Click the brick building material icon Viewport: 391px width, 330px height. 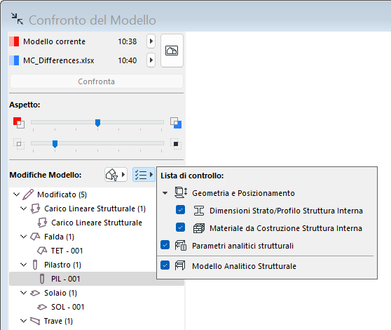point(199,228)
